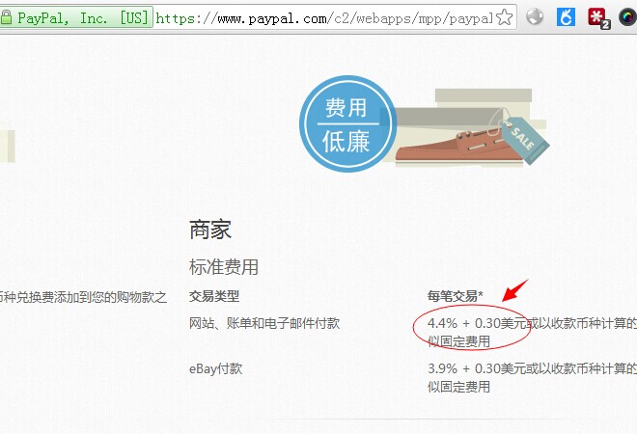Image resolution: width=637 pixels, height=434 pixels.
Task: Click the 商家 heading
Action: tap(210, 230)
